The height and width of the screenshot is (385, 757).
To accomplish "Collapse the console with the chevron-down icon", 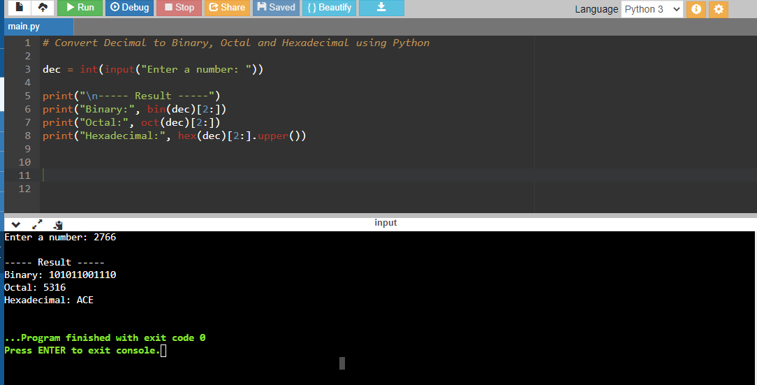I will coord(16,224).
